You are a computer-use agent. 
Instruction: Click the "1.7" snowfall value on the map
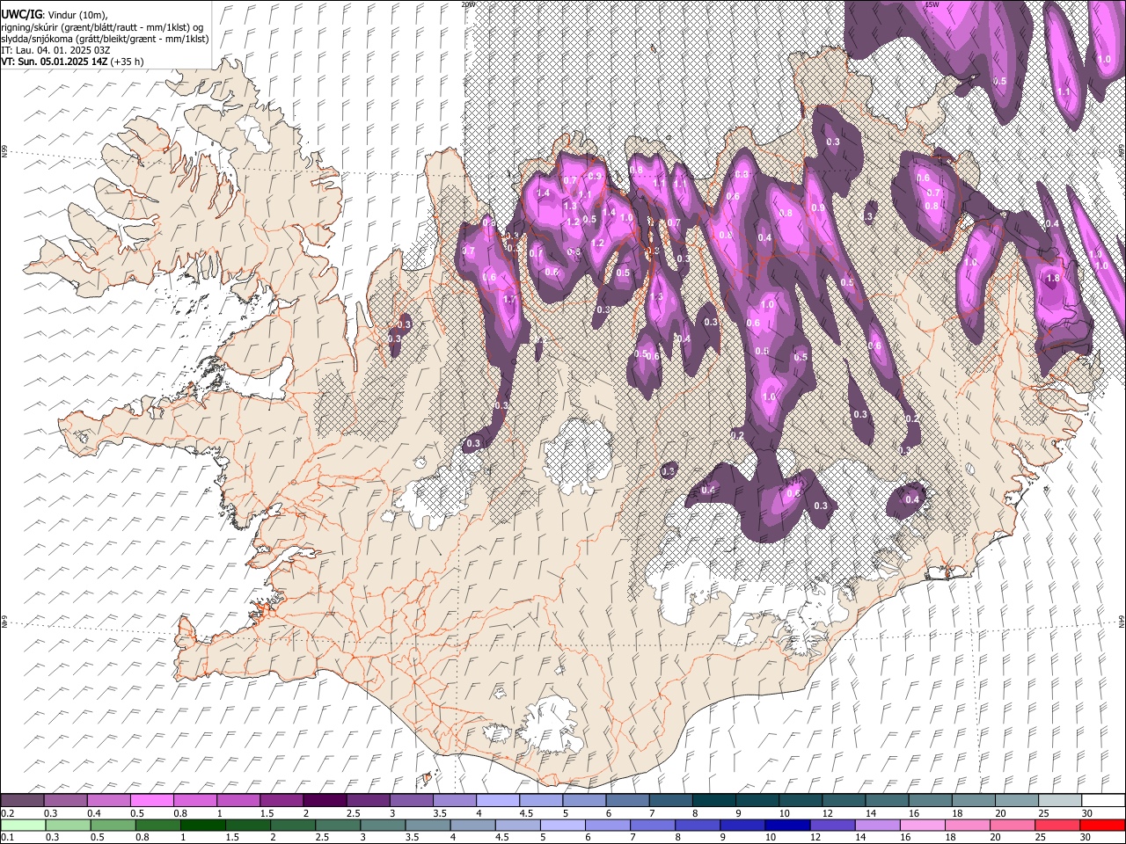[x=508, y=300]
